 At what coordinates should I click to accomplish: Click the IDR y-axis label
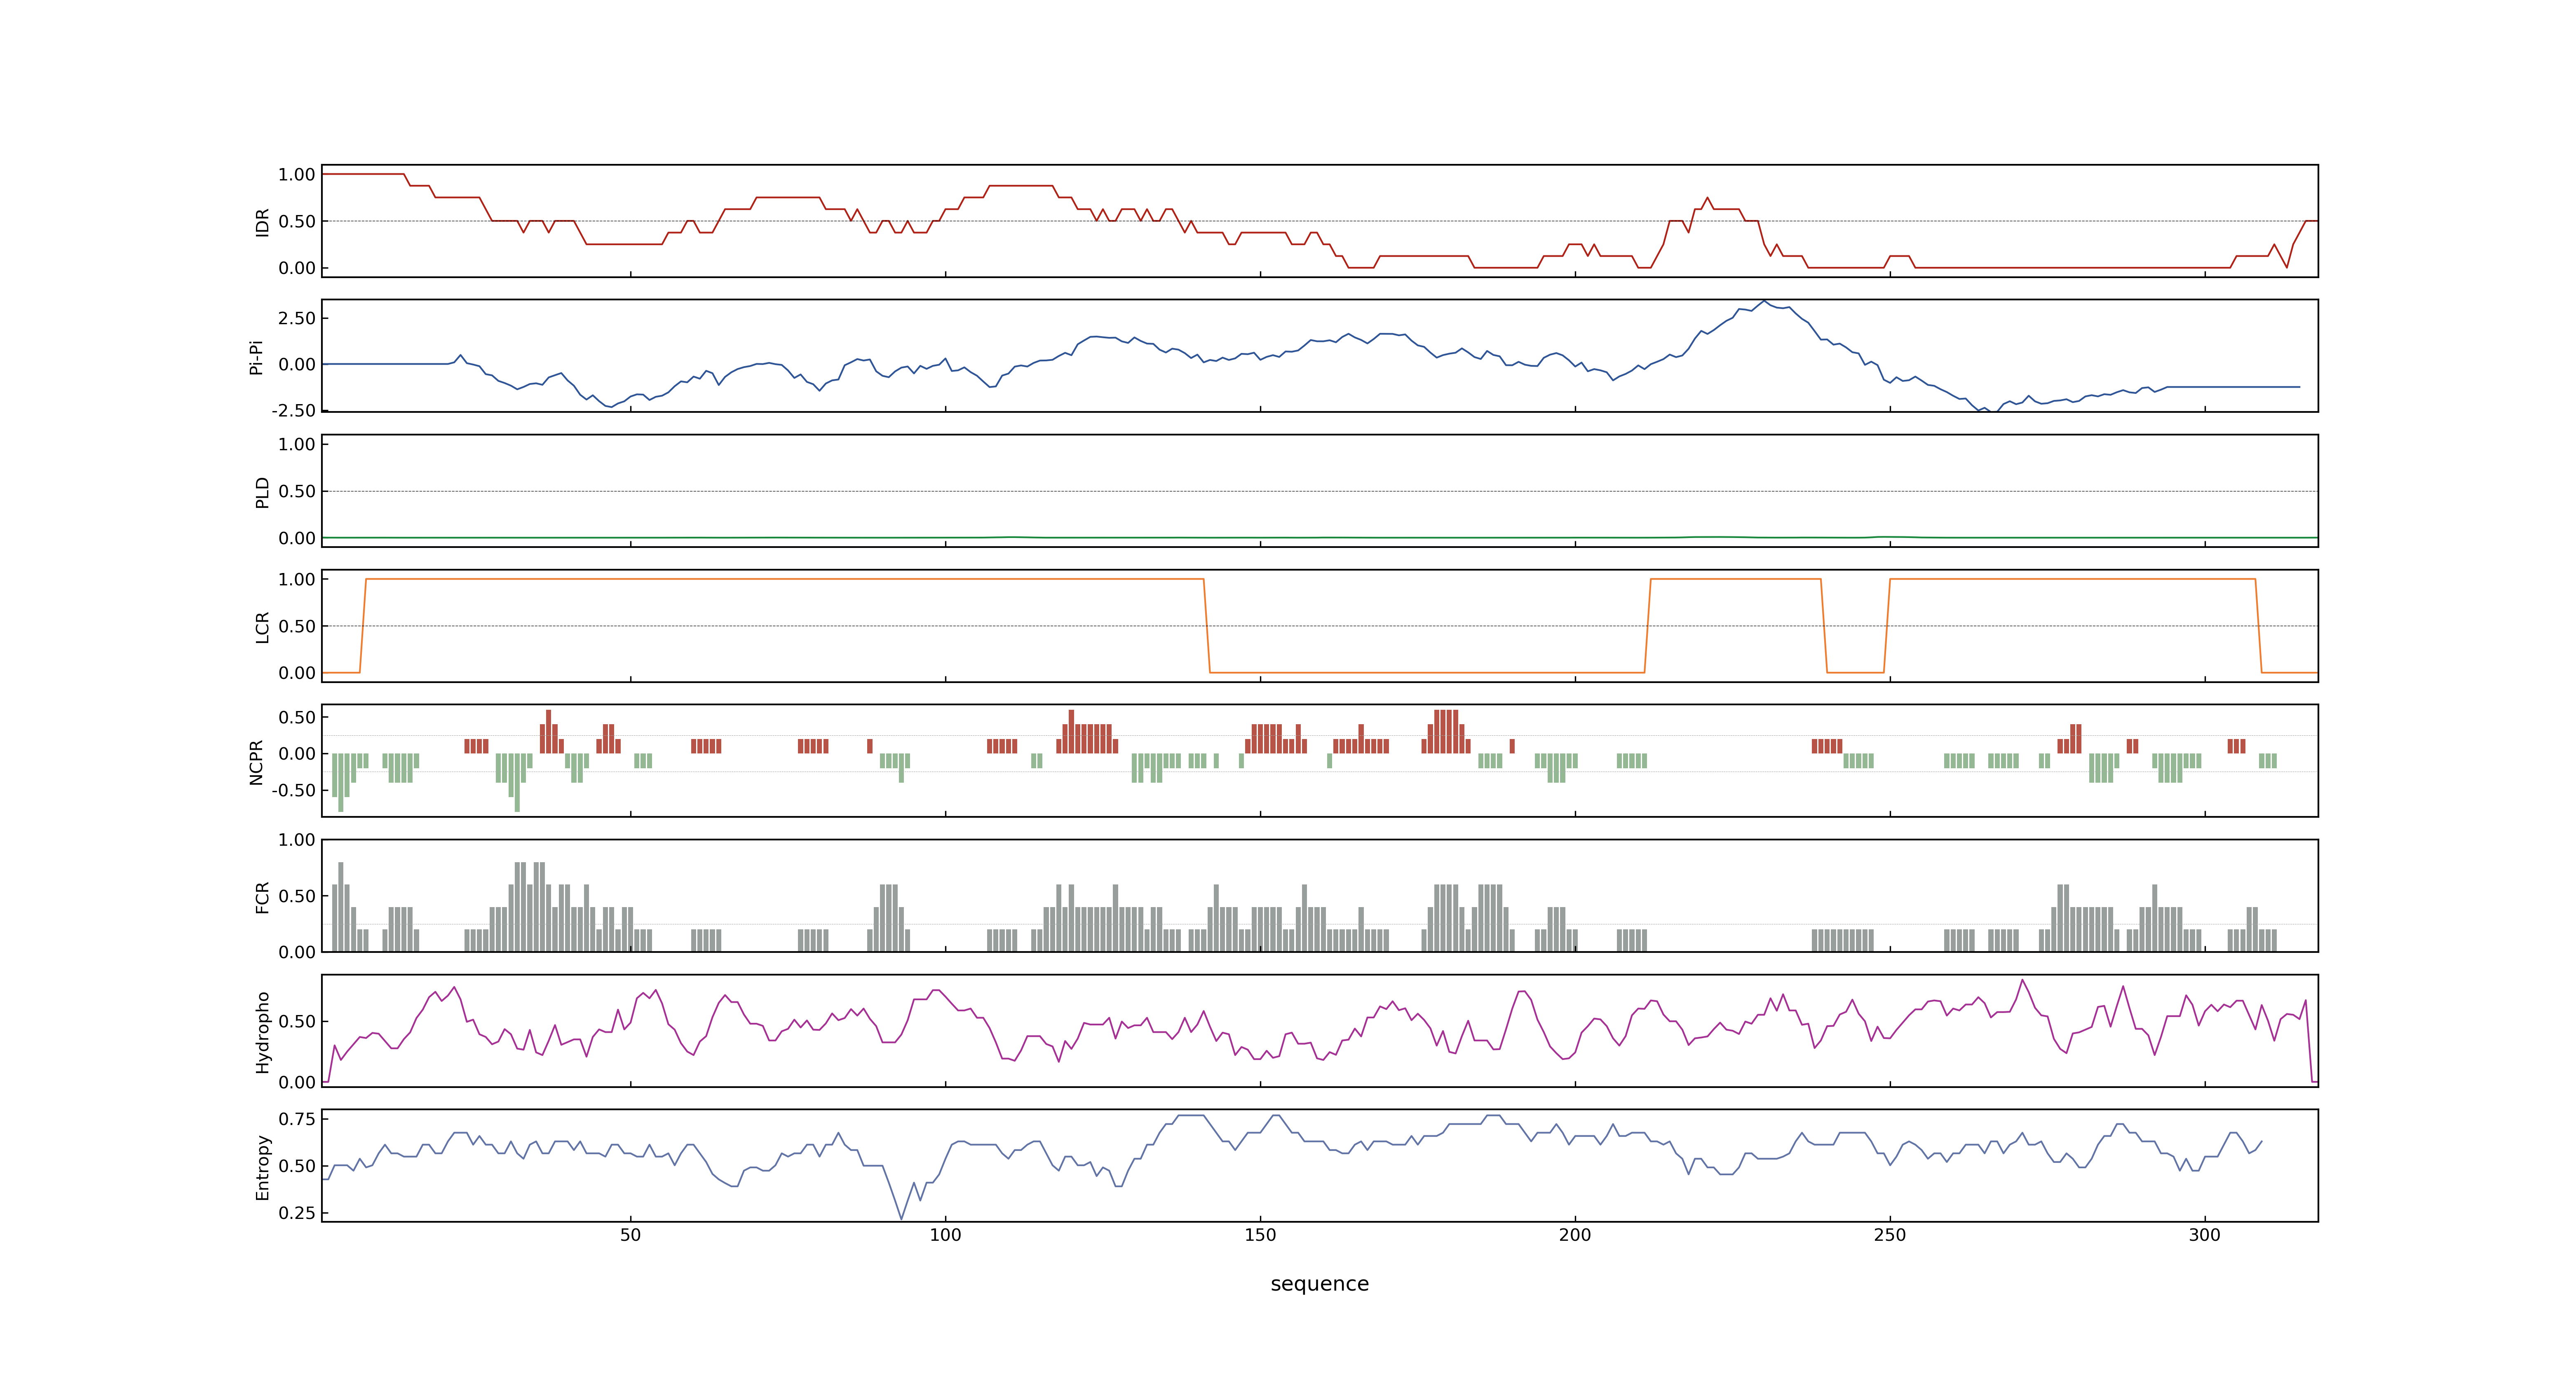[263, 222]
